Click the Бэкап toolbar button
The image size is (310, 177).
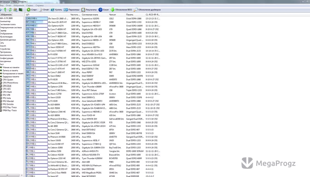(x=103, y=9)
